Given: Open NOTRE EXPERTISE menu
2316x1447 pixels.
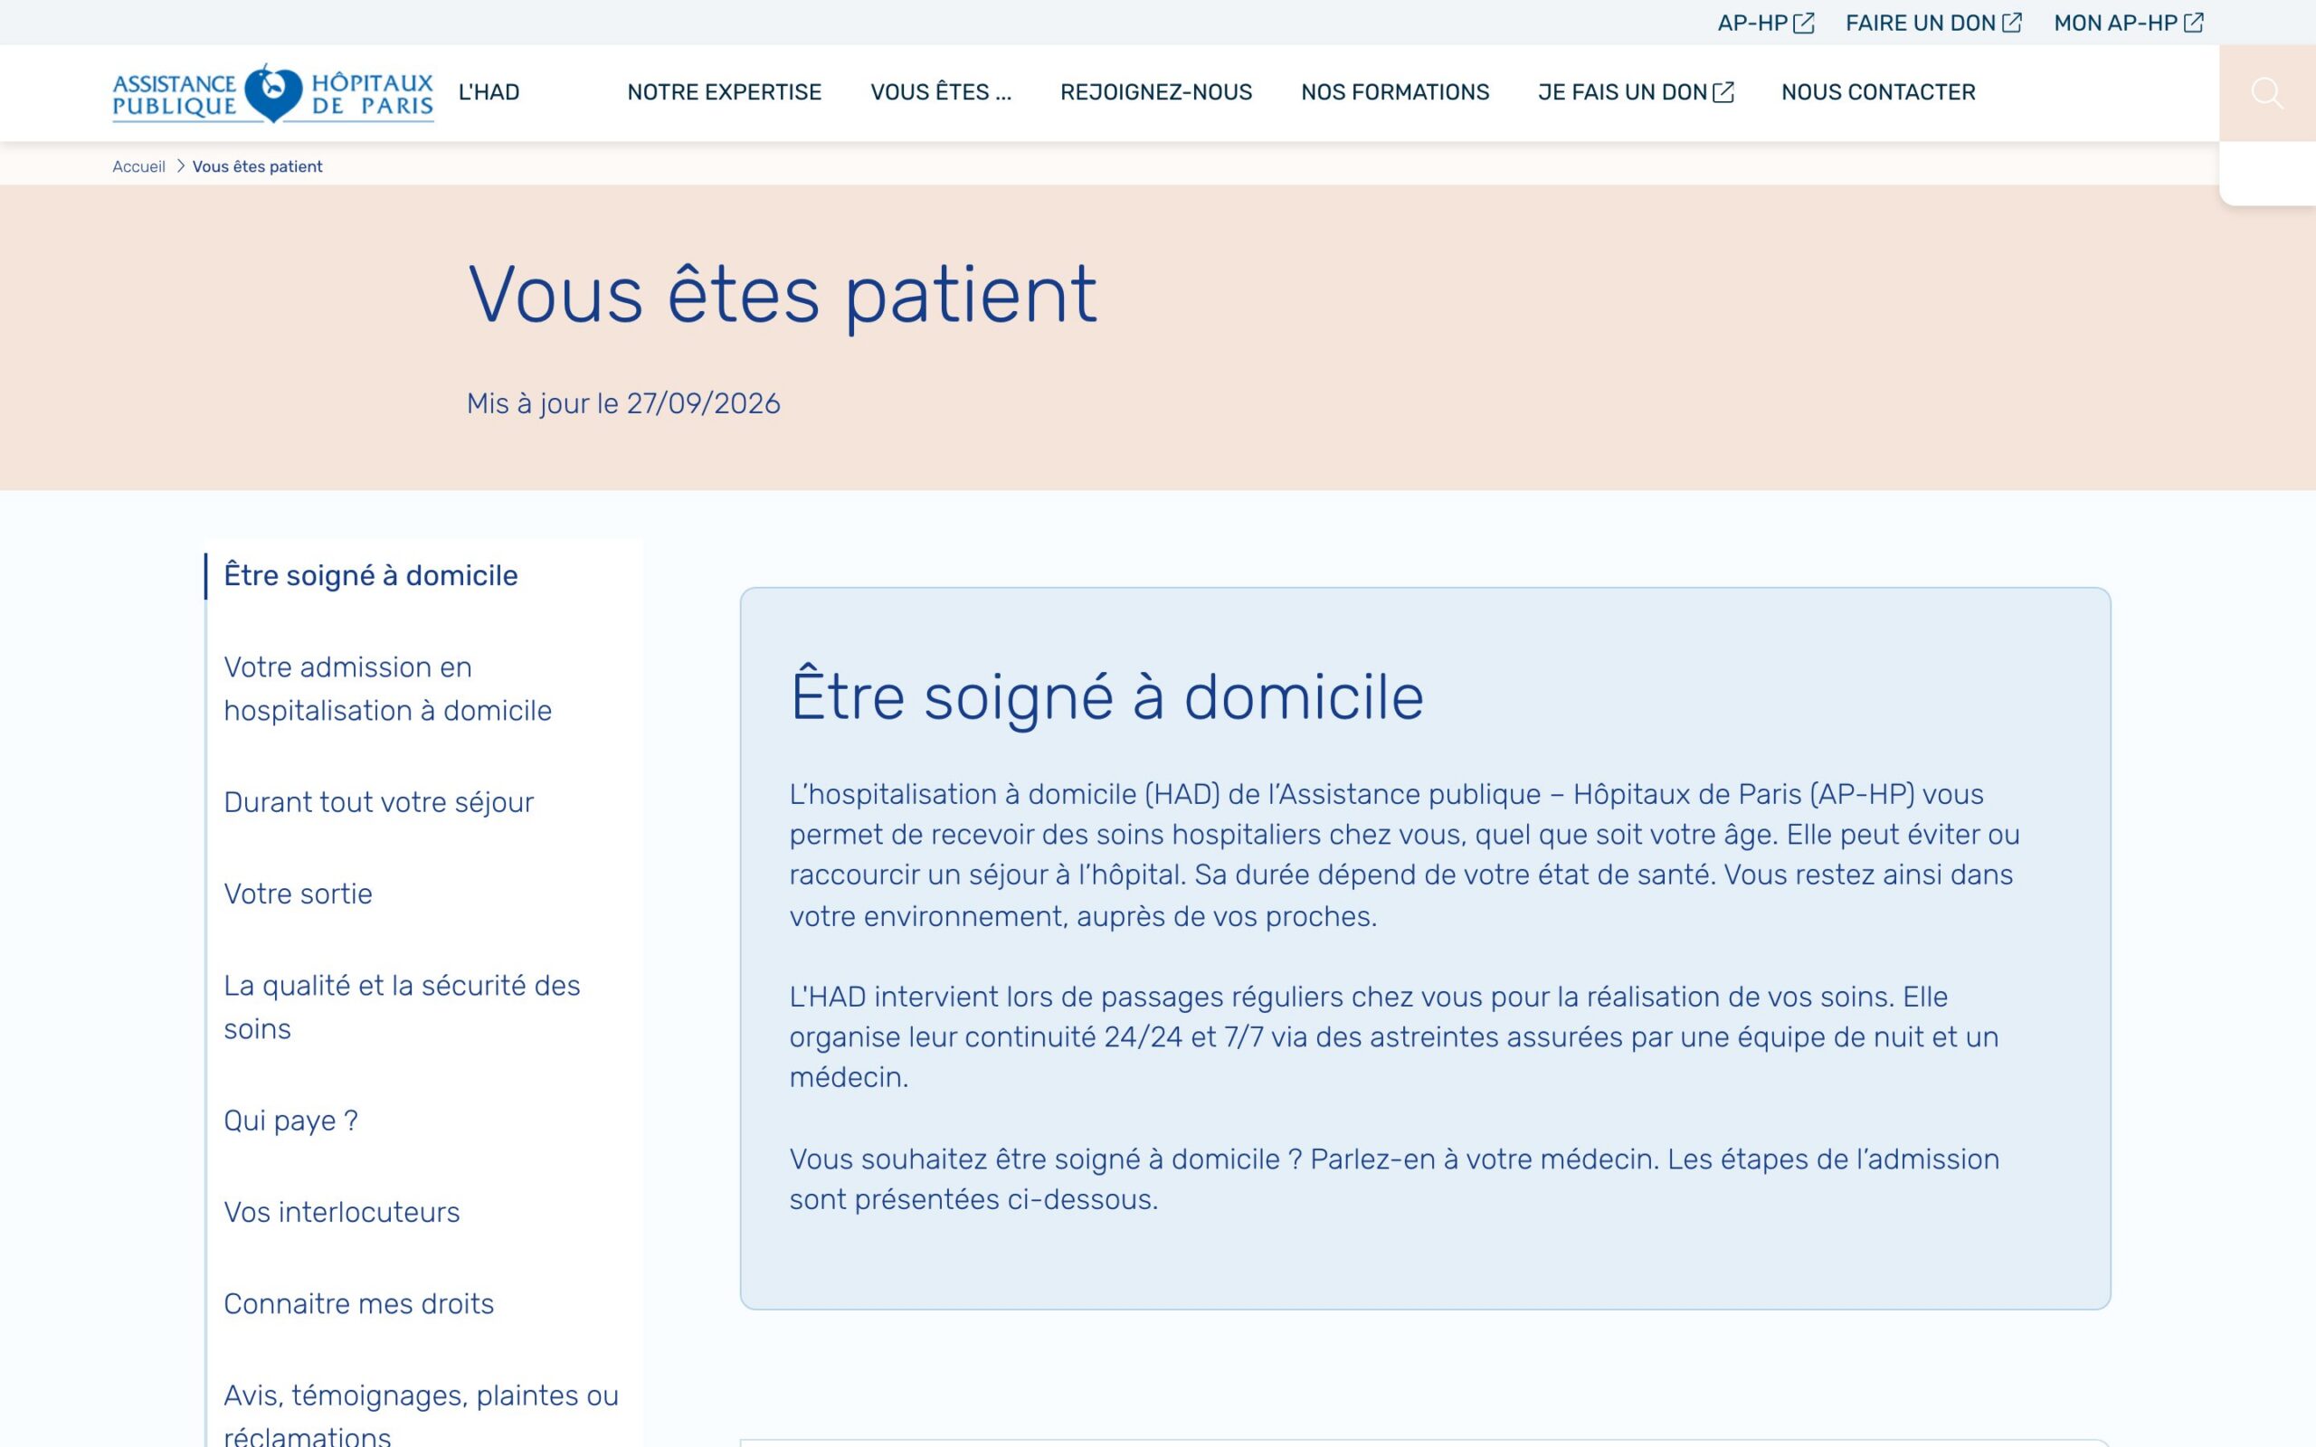Looking at the screenshot, I should pos(725,92).
